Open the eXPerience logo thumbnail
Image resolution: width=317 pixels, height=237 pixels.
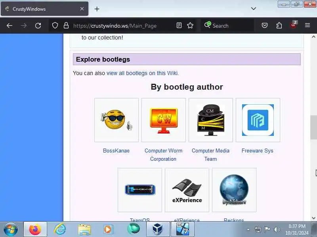[187, 190]
